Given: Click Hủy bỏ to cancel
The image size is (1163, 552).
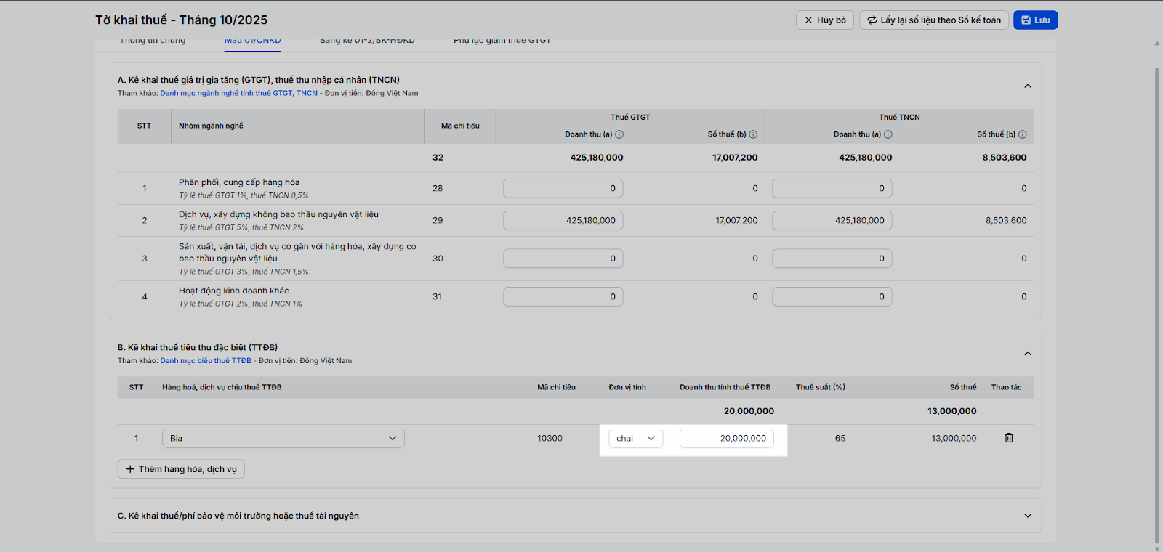Looking at the screenshot, I should pyautogui.click(x=825, y=20).
